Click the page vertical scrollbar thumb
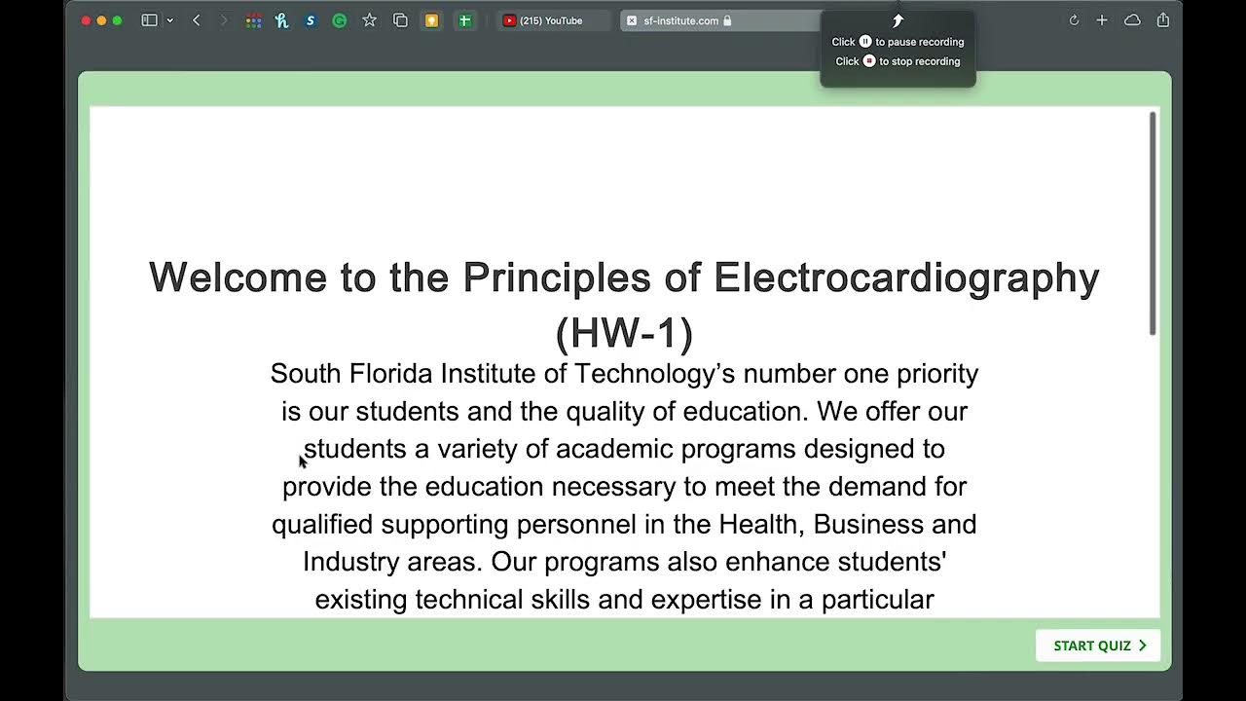This screenshot has width=1246, height=701. 1153,224
